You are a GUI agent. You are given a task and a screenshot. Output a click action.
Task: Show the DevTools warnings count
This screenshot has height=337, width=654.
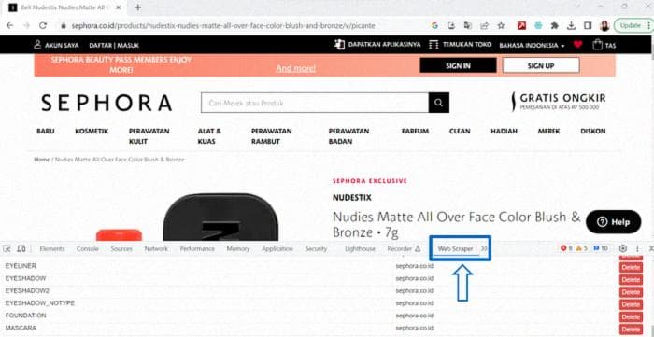[x=582, y=248]
